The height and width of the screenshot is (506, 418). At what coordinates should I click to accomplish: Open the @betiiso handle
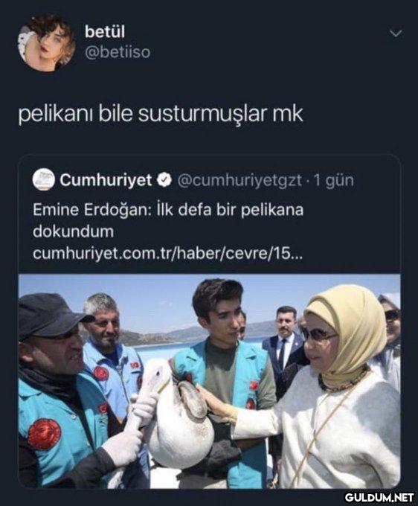tap(118, 52)
